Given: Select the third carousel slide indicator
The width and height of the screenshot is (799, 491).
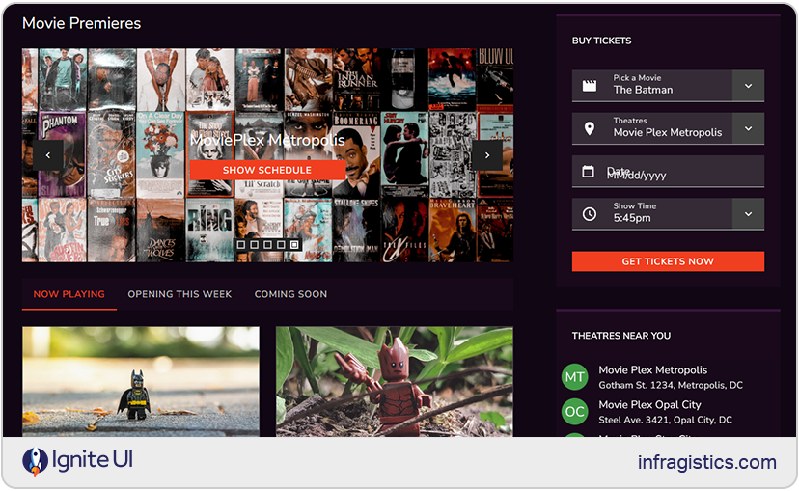Looking at the screenshot, I should pyautogui.click(x=268, y=245).
